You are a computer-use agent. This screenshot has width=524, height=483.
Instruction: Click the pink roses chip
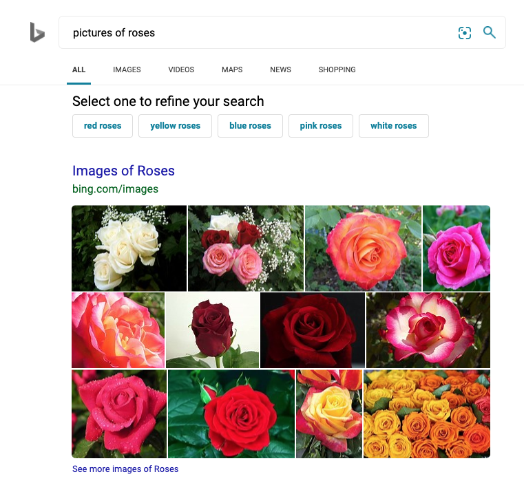[x=321, y=126]
